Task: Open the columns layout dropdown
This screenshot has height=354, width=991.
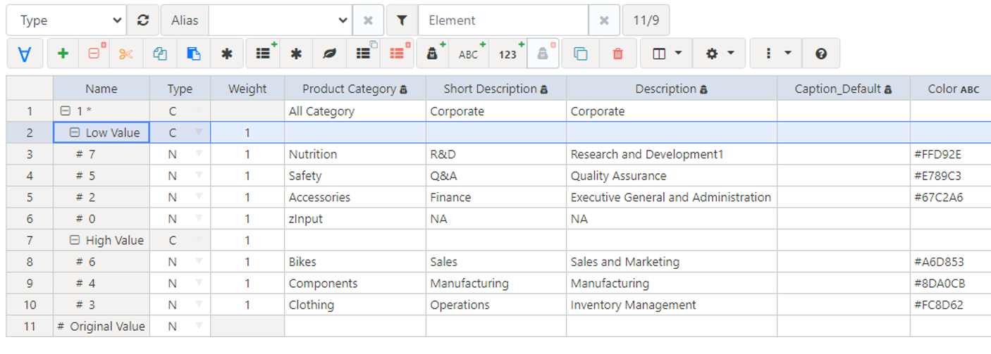Action: (666, 53)
